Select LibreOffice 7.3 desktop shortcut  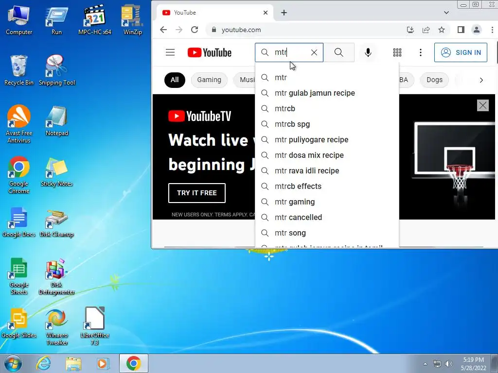[x=95, y=326]
